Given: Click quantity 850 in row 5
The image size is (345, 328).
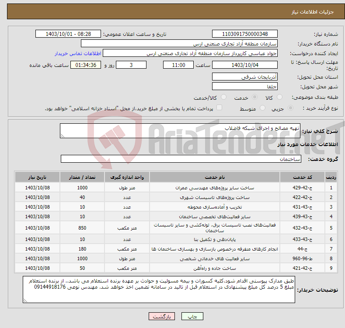Looking at the screenshot, I should point(82,228).
